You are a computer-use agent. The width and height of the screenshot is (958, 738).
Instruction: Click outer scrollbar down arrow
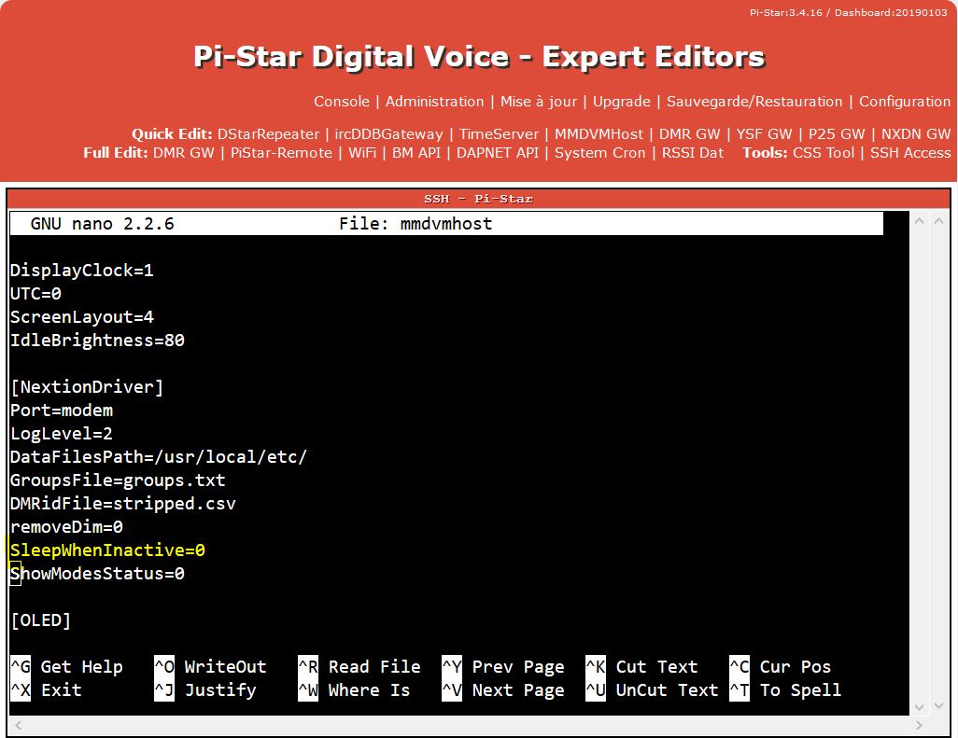[939, 707]
